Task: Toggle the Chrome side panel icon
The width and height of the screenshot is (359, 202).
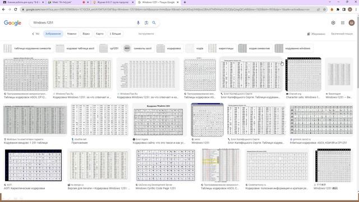Action: pos(344,10)
